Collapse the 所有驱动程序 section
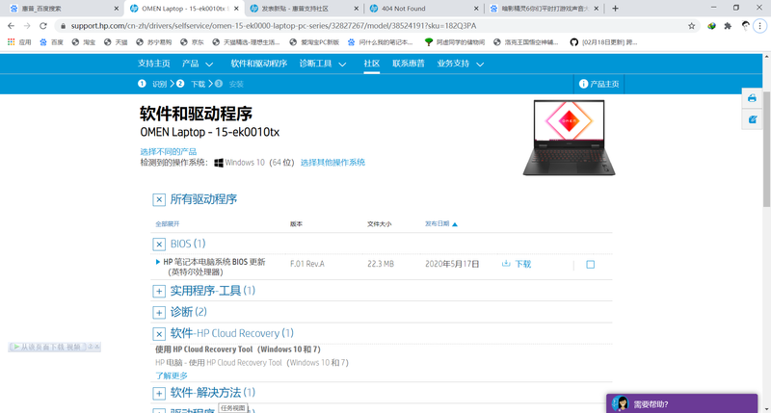The image size is (771, 413). (x=159, y=199)
